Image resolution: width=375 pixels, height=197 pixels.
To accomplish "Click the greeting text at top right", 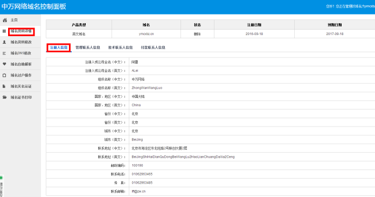I will (350, 6).
